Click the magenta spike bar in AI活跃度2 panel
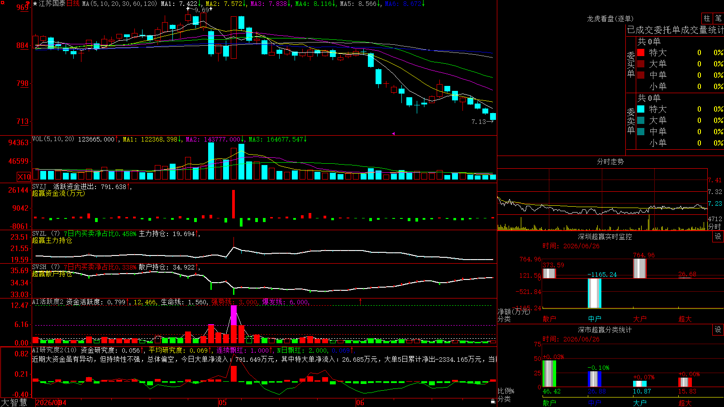Image resolution: width=724 pixels, height=407 pixels. pyautogui.click(x=233, y=316)
